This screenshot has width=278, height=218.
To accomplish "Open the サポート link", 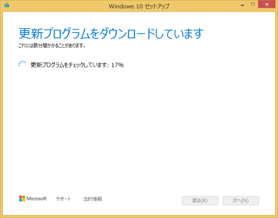I will tap(63, 199).
